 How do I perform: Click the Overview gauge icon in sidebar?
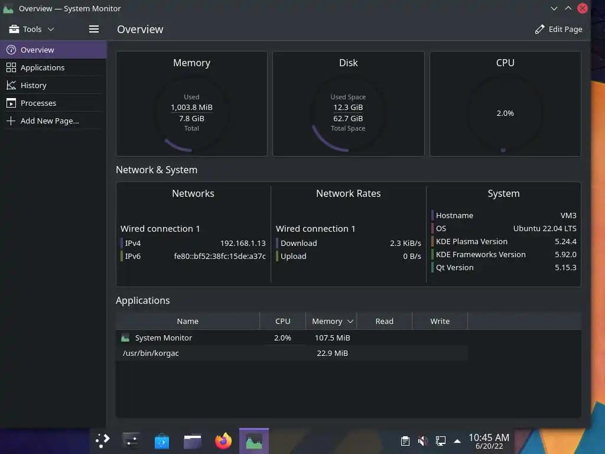(x=11, y=50)
